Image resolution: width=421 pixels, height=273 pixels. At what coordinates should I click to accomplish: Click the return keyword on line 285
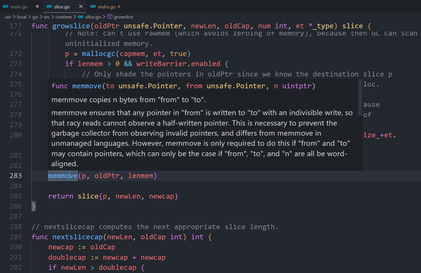point(61,196)
